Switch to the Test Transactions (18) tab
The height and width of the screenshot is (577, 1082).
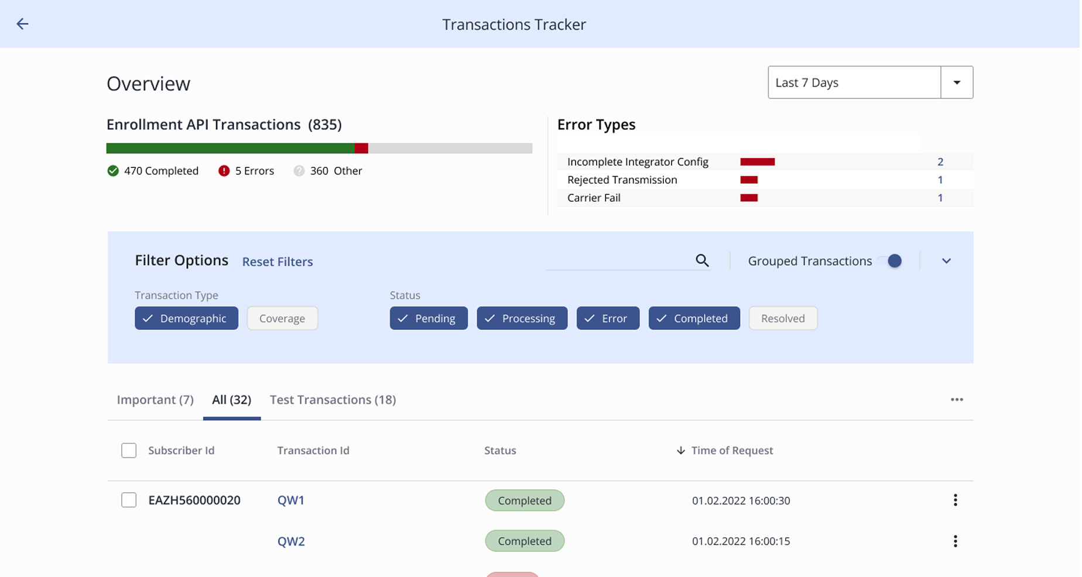tap(333, 400)
